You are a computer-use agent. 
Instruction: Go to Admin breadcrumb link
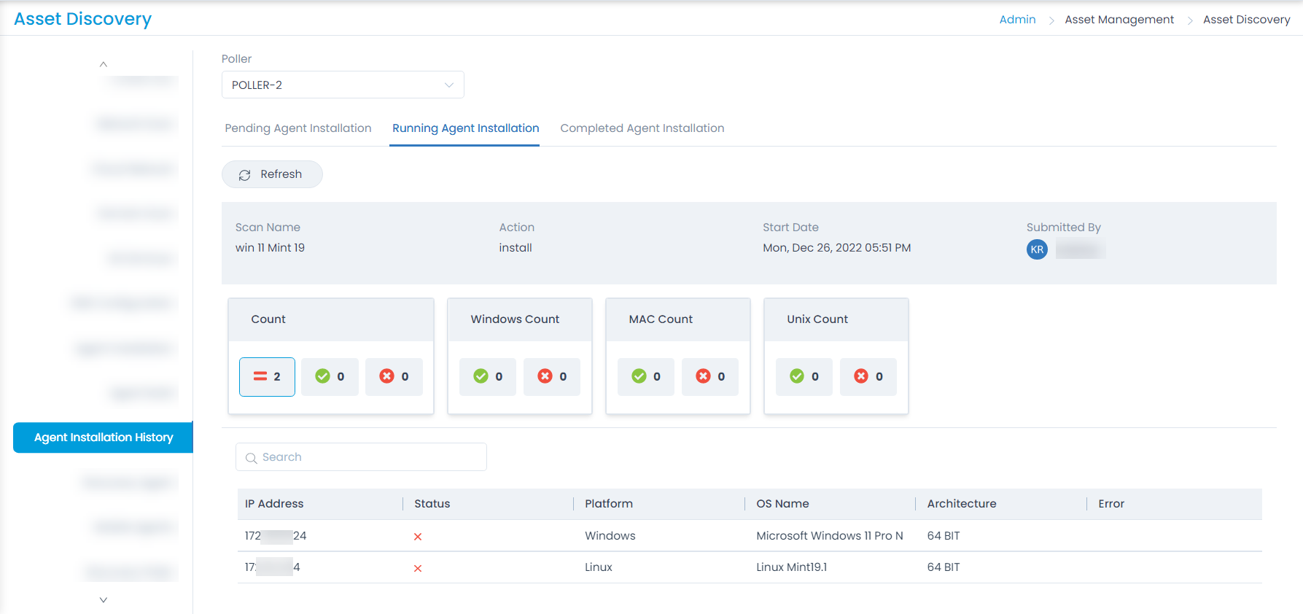(1017, 20)
